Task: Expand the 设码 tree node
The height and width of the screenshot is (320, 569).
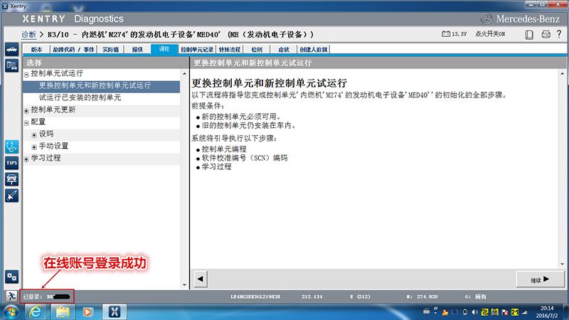Action: (x=34, y=135)
